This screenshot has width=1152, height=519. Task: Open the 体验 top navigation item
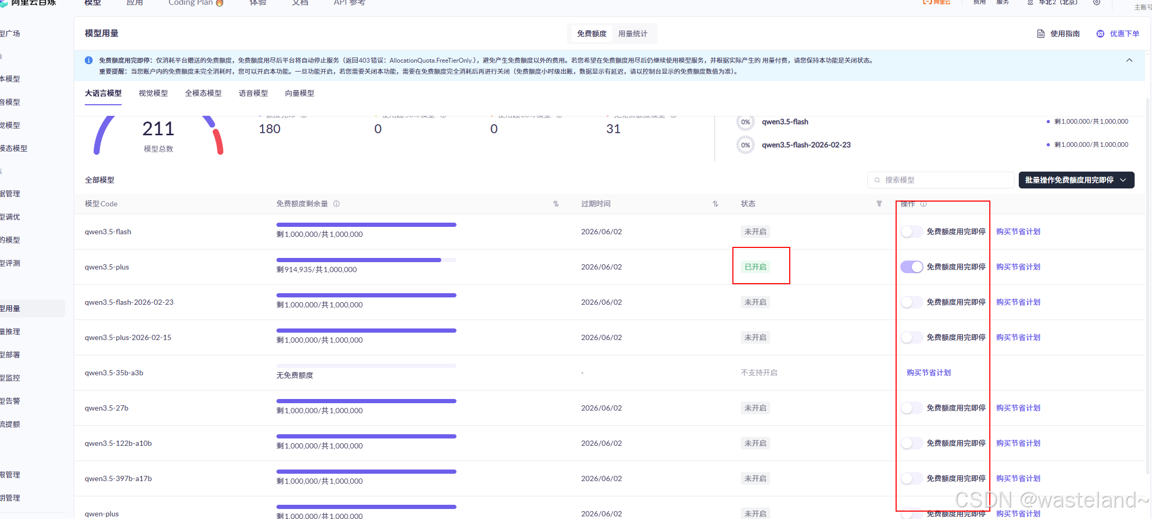coord(258,3)
